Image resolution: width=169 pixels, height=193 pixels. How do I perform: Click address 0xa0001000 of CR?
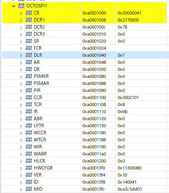click(94, 13)
